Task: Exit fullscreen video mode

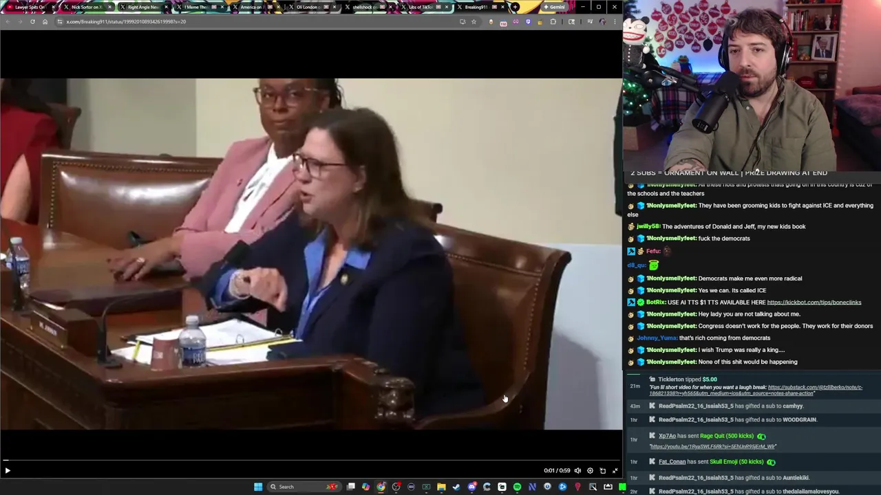Action: click(615, 471)
